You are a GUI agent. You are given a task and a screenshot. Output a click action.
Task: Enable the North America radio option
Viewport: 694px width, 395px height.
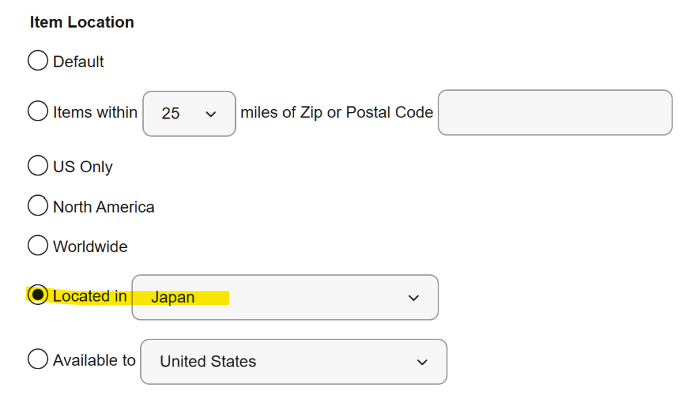(x=38, y=206)
